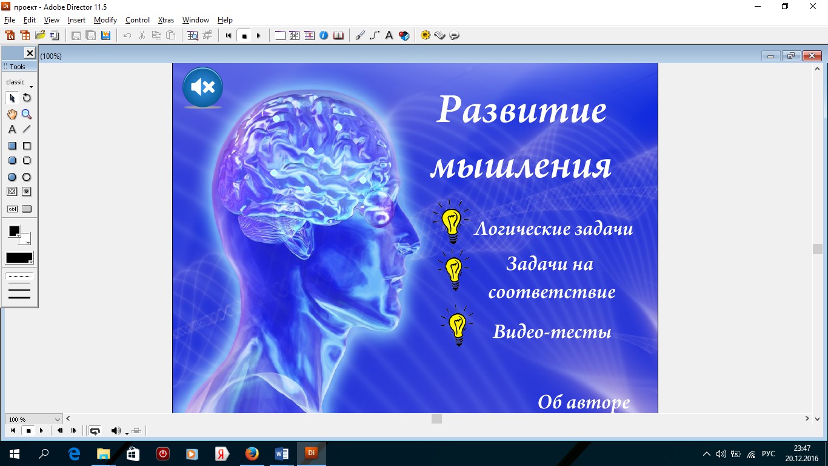Screen dimensions: 828x466
Task: Open the Insert menu
Action: click(76, 20)
